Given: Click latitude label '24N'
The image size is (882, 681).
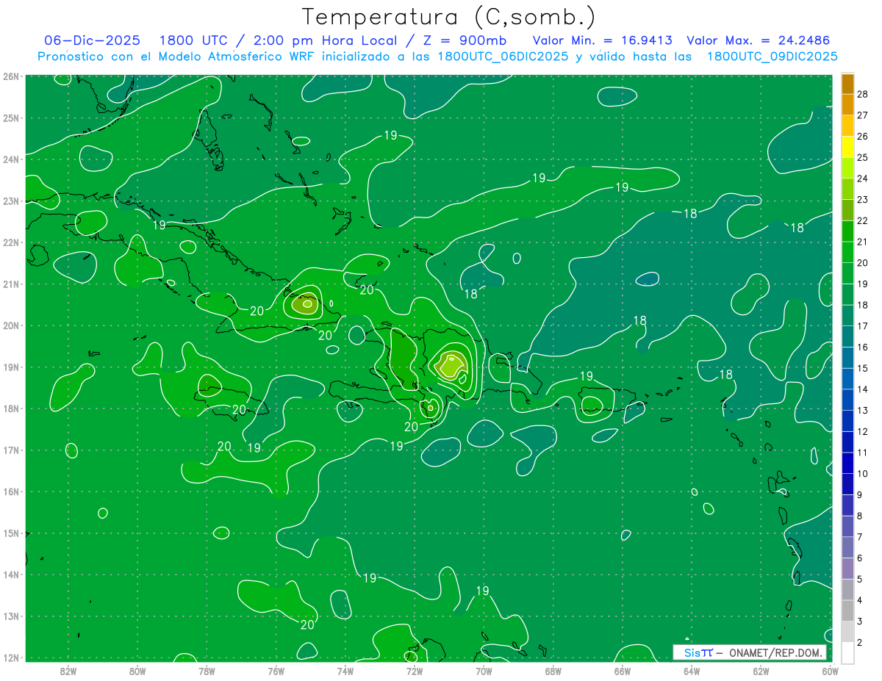Looking at the screenshot, I should (10, 159).
